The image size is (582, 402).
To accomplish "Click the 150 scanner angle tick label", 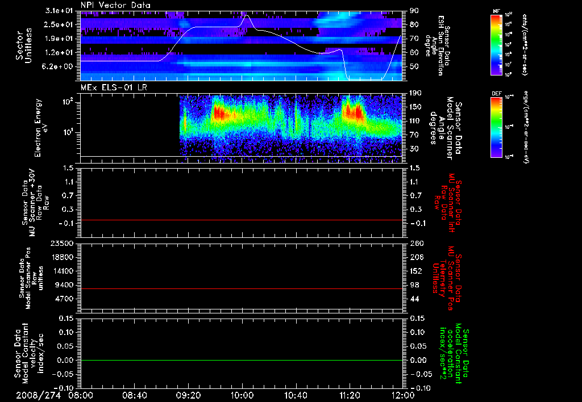I will click(415, 107).
